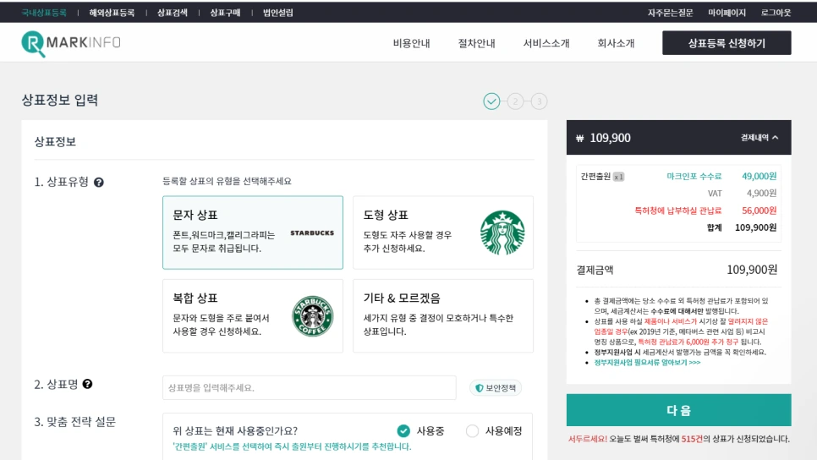817x460 pixels.
Task: Open 정부지원사업 필요서류 알아보기 link
Action: [647, 363]
